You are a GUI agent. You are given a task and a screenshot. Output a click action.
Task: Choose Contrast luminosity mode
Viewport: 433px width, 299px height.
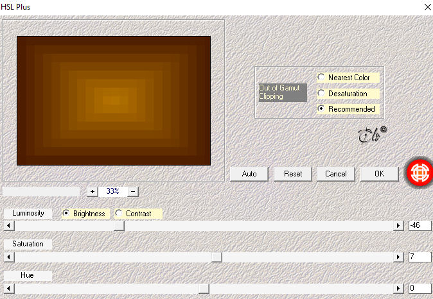click(x=119, y=213)
